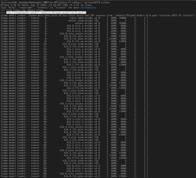Click 'blk.5.attn_v.weight' in tensor 50 row

80,148
